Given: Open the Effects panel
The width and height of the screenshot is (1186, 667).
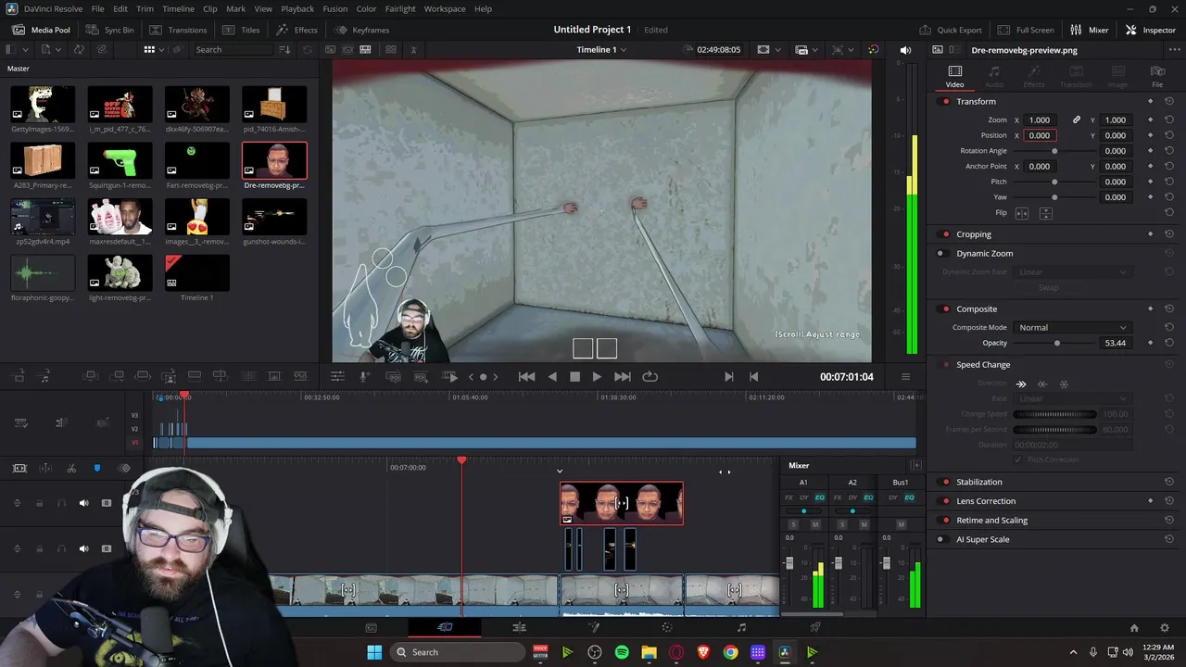Looking at the screenshot, I should (296, 30).
